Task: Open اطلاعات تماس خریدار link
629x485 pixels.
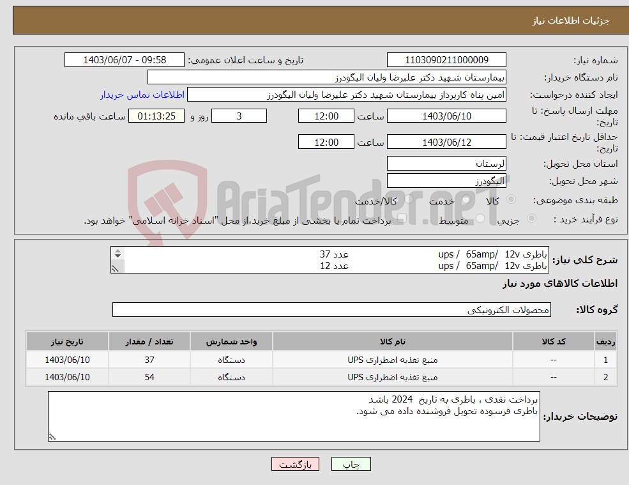Action: point(142,95)
